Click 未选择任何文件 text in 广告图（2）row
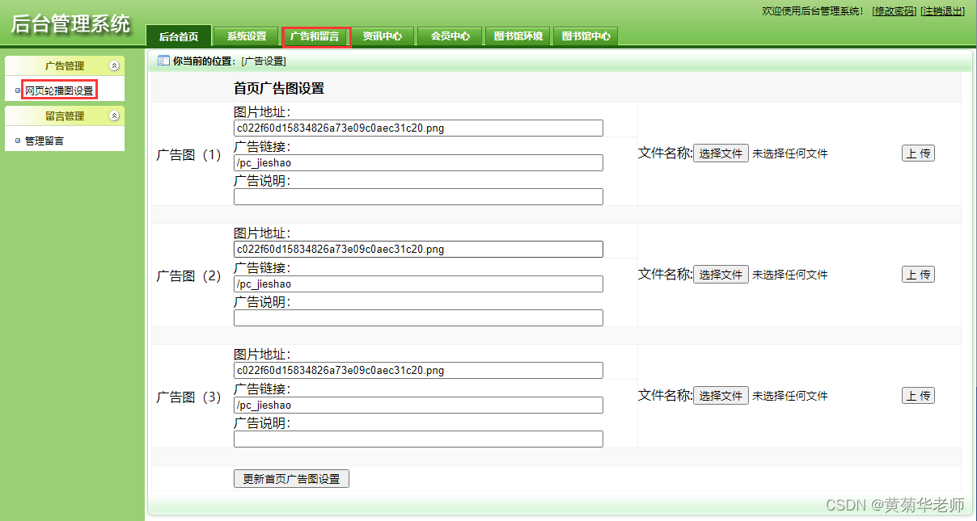 tap(790, 275)
